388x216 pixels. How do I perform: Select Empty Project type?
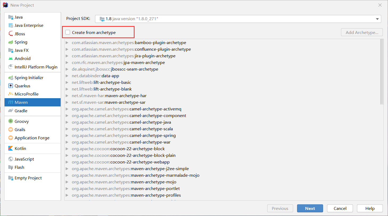coord(33,178)
